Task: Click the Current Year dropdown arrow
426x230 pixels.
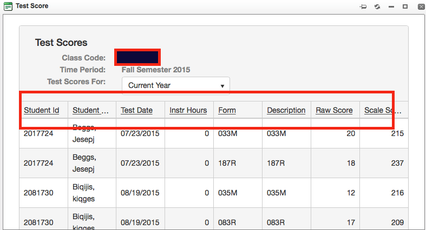Action: tap(222, 86)
